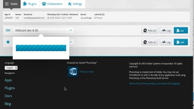Go to the Settings tab
This screenshot has width=194, height=109.
(x=75, y=4)
